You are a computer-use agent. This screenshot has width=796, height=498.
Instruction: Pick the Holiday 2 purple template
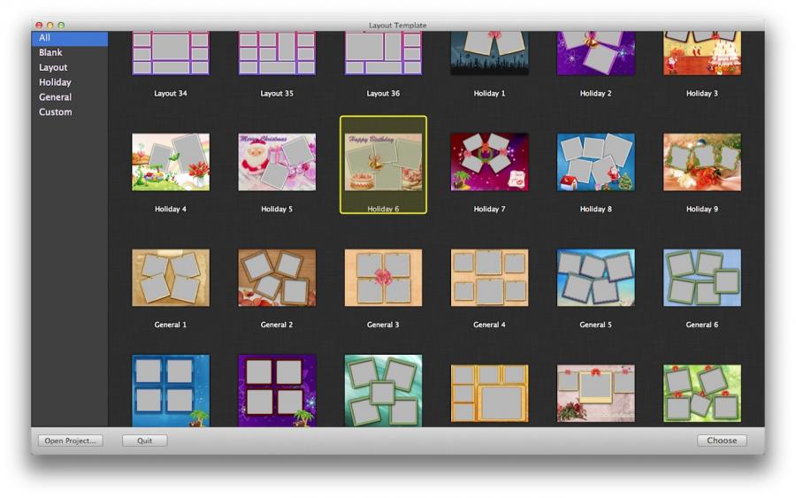coord(596,53)
